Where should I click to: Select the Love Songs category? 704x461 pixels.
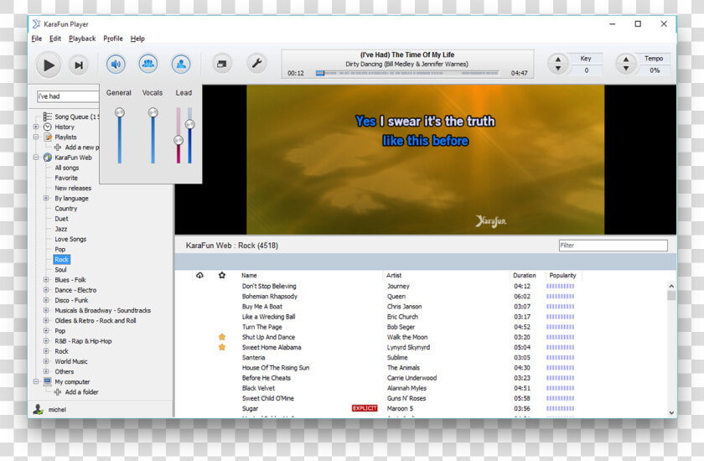[x=70, y=239]
